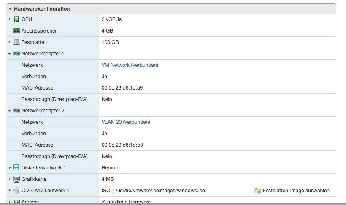
Task: Expand the Grafikkarte row
Action: coord(10,179)
